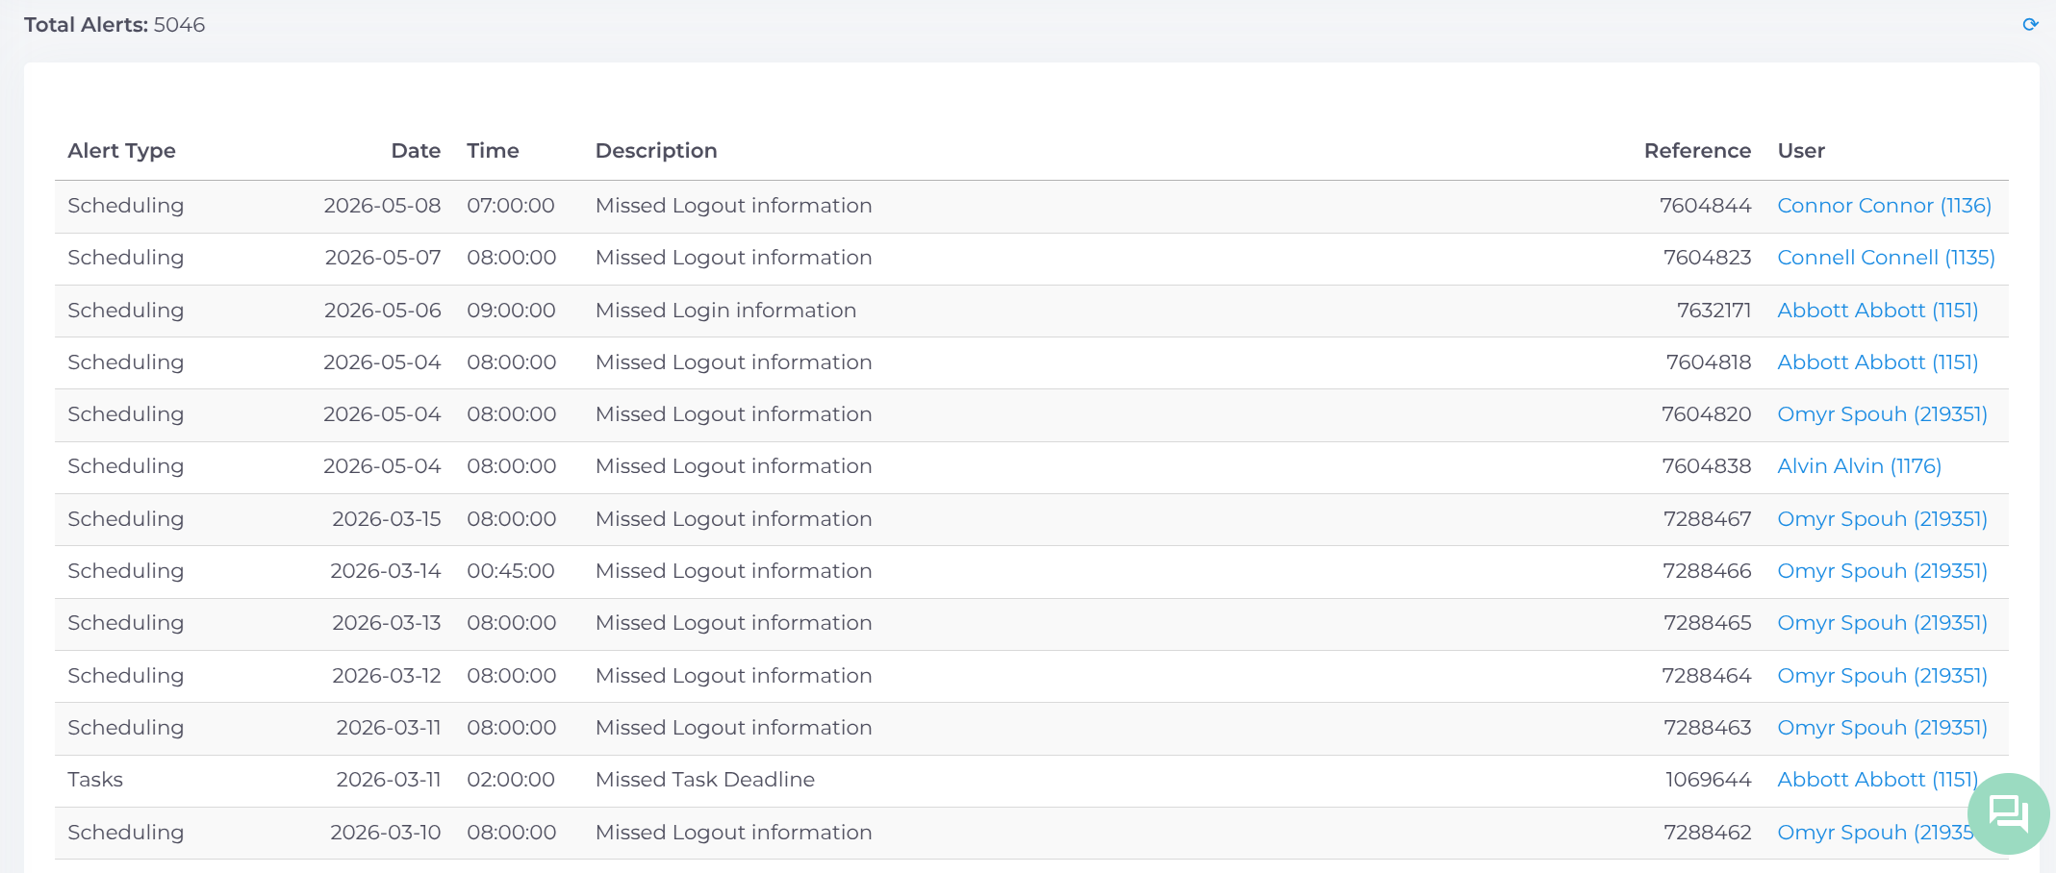
Task: Click Missed Logout description for reference 7604838
Action: click(734, 466)
